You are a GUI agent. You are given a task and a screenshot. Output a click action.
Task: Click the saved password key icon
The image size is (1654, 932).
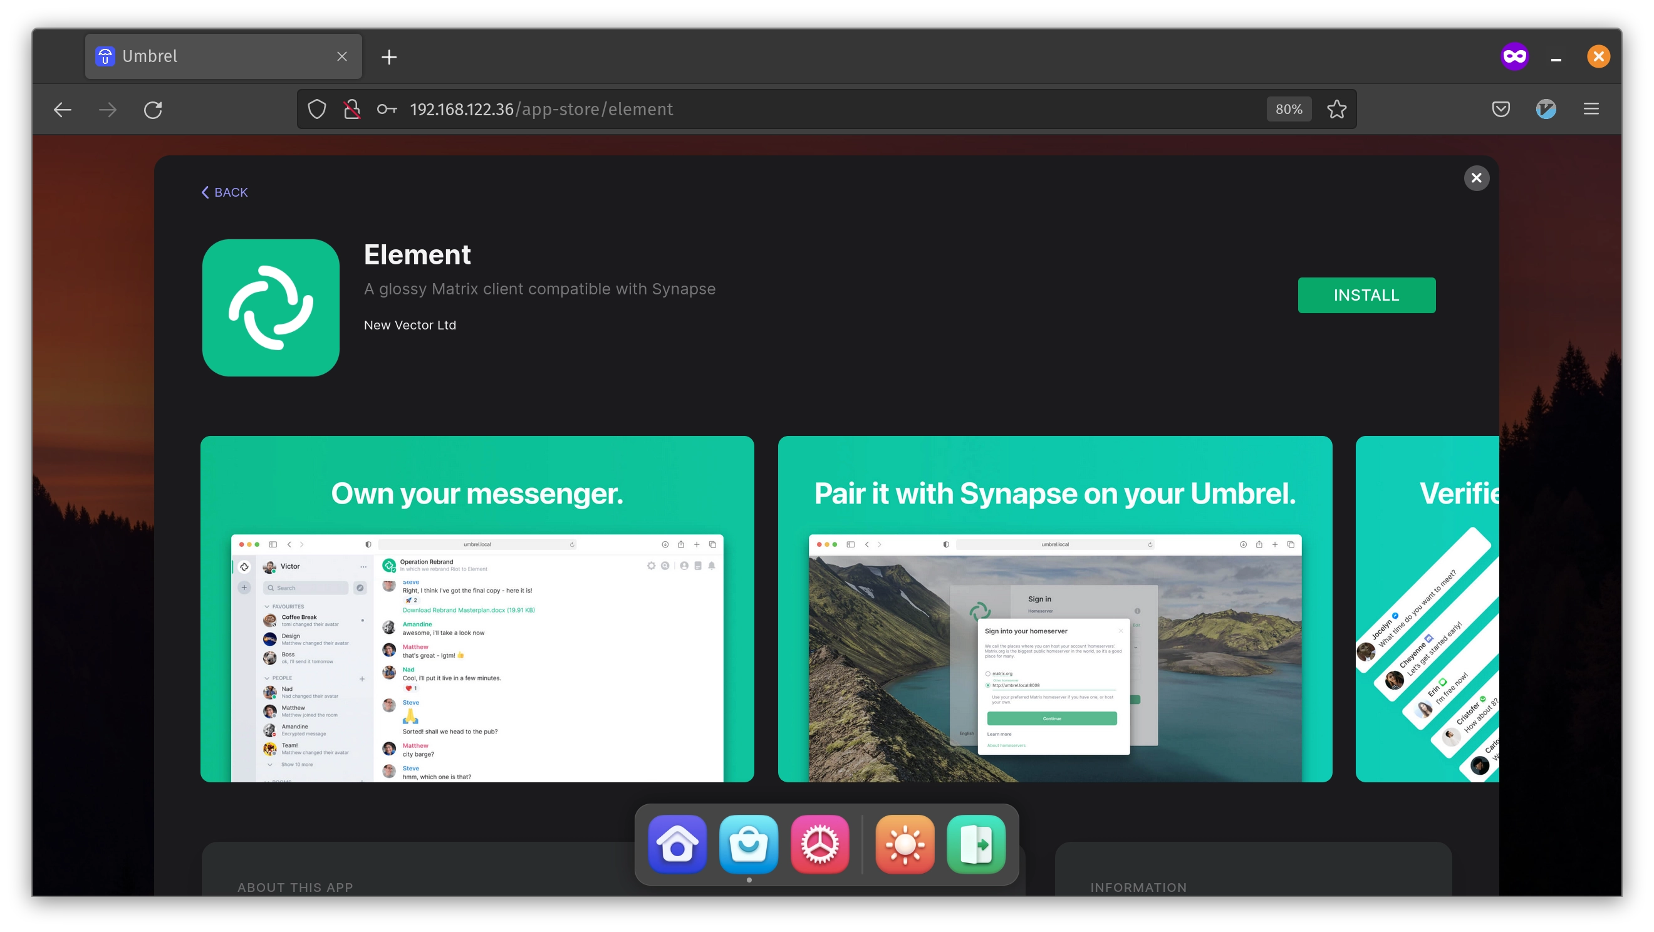click(387, 109)
